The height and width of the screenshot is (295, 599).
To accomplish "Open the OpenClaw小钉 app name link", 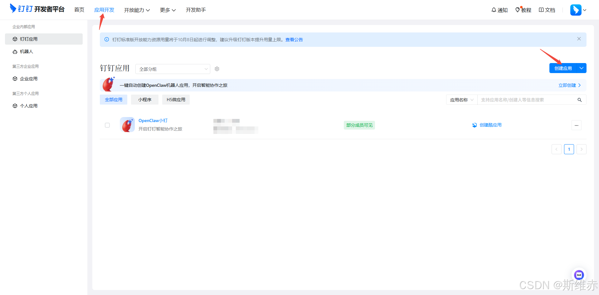I will [153, 120].
